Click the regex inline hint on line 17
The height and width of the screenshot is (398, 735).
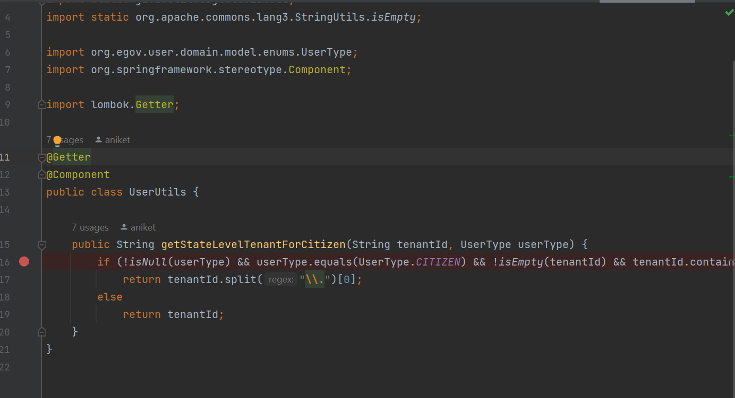click(280, 279)
